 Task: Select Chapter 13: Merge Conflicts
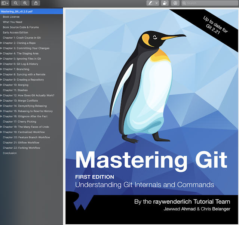[20, 101]
